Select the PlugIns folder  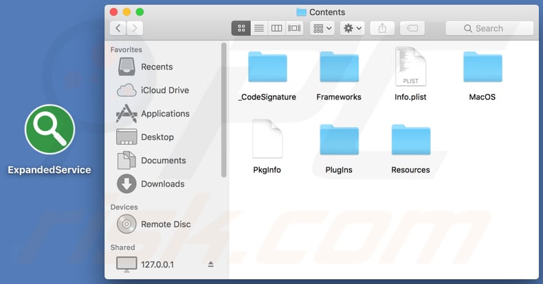pyautogui.click(x=339, y=139)
